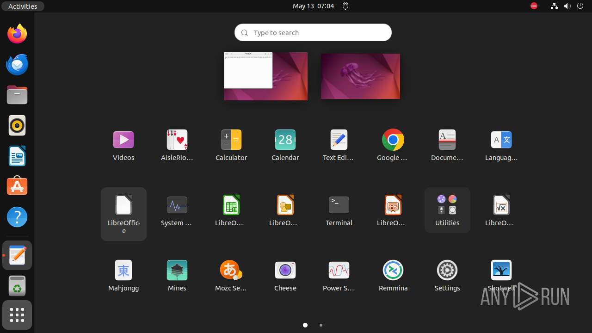Open Power Statistics app

pos(339,275)
